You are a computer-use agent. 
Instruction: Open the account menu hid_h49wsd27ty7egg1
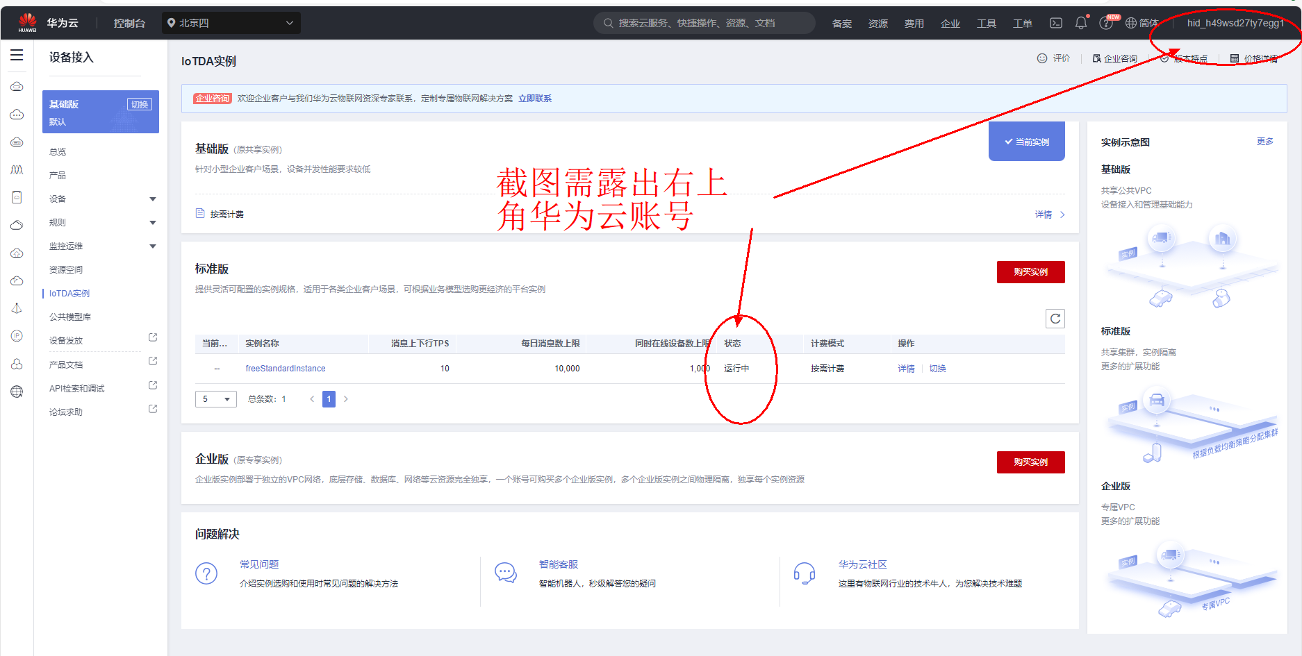pyautogui.click(x=1235, y=23)
